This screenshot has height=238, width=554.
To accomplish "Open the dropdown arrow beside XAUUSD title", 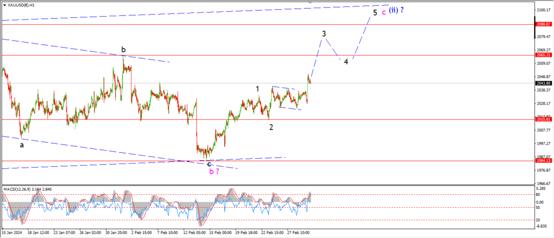I will 4,5.
